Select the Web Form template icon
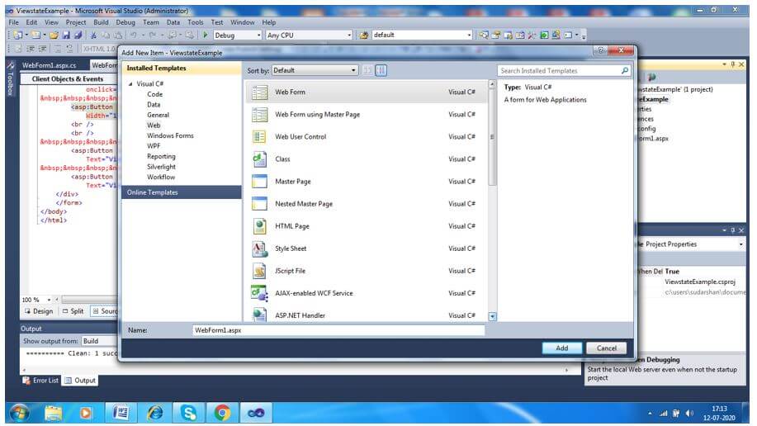757x426 pixels. pos(259,92)
